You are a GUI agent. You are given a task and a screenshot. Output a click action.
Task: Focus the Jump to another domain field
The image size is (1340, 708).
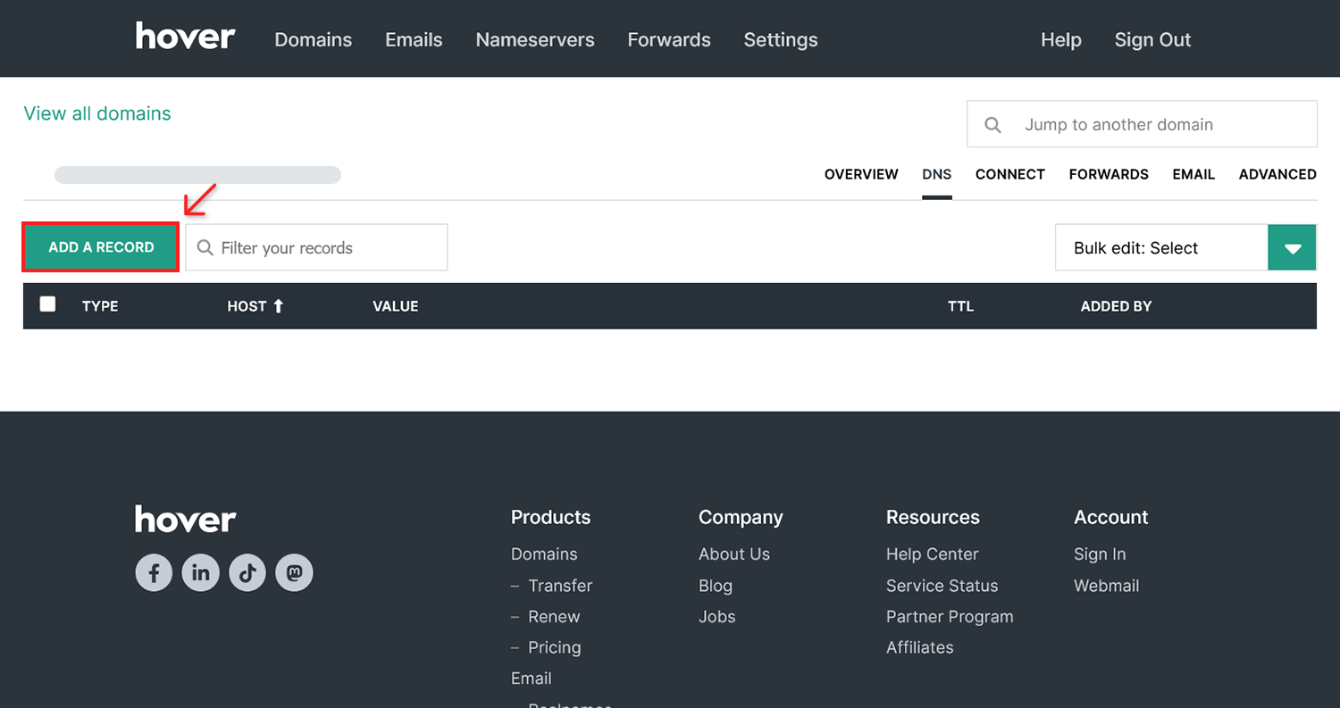[1142, 124]
